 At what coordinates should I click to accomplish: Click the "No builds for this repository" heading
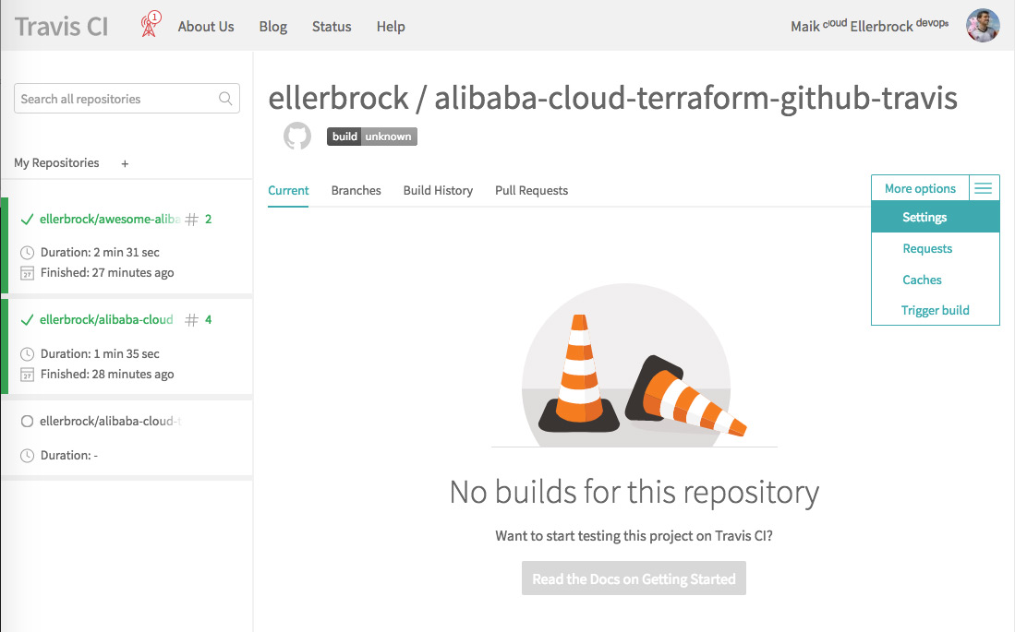coord(634,493)
